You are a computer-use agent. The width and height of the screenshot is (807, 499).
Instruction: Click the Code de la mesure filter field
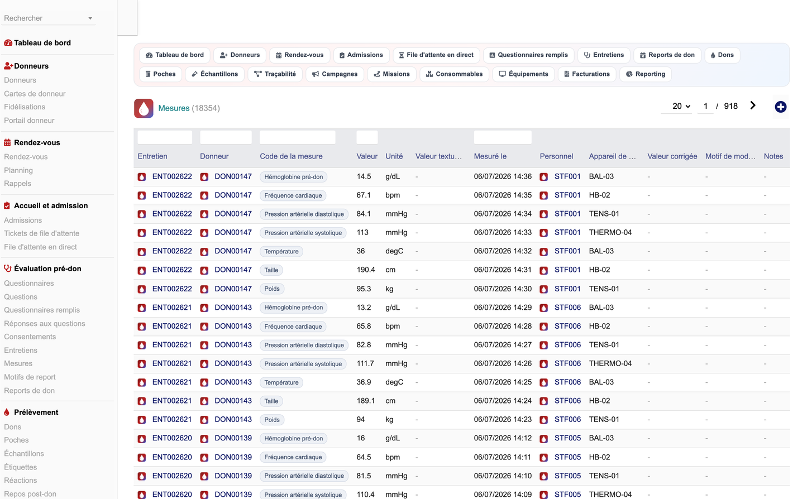pyautogui.click(x=297, y=137)
